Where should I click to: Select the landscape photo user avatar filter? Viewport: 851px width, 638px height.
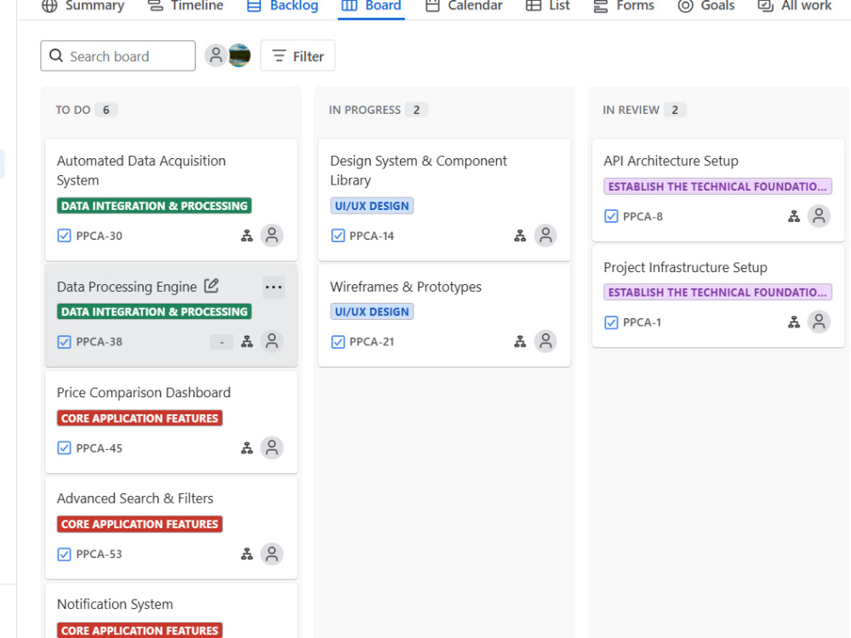coord(239,55)
